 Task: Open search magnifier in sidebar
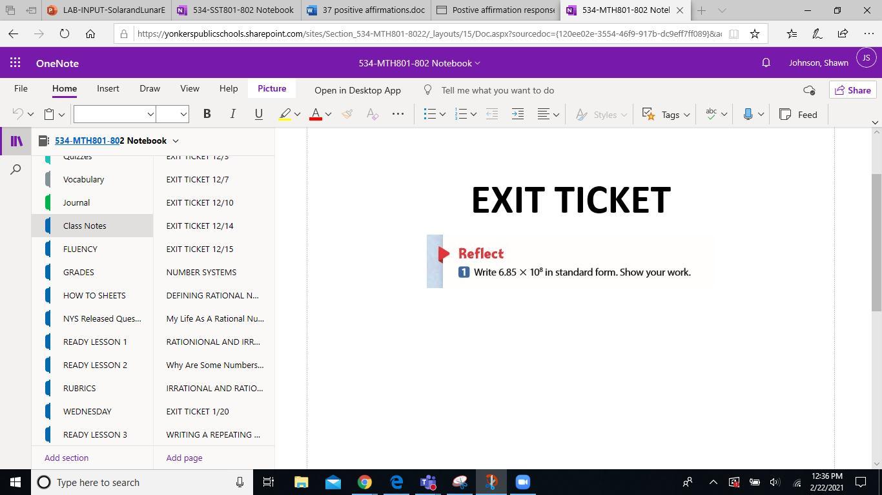[x=16, y=169]
